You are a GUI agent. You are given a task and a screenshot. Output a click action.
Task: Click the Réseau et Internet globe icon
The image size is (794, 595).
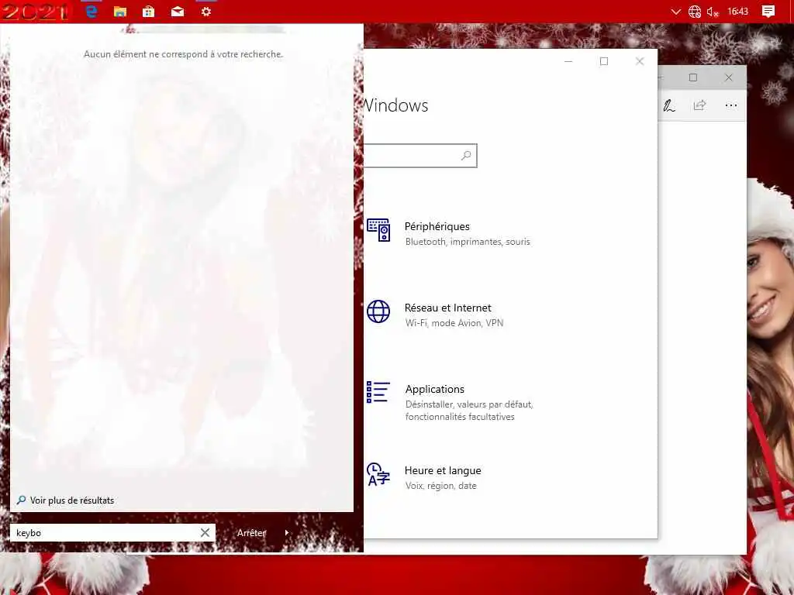tap(378, 311)
